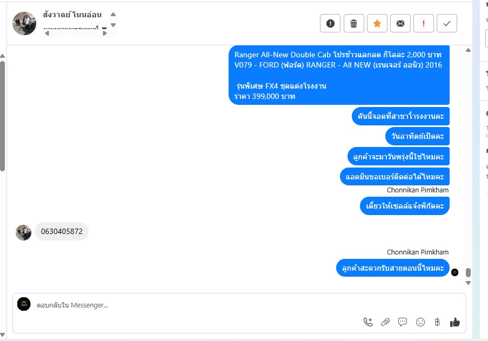Click chat scrollbar down arrow
Viewport: 488px width, 341px height.
tap(468, 283)
